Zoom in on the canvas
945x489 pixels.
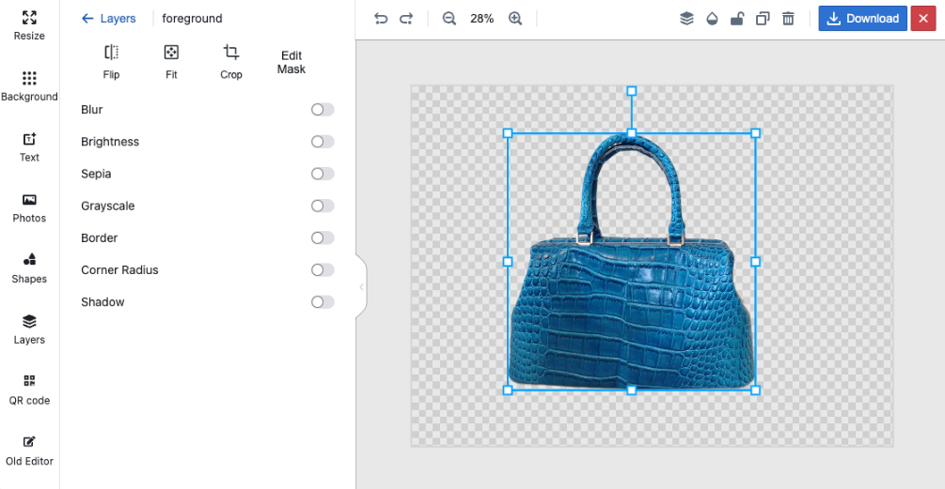pos(515,19)
